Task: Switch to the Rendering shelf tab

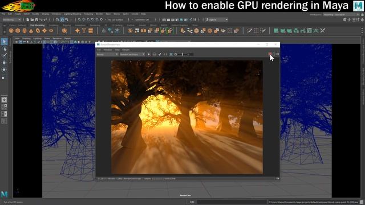Action: click(95, 25)
